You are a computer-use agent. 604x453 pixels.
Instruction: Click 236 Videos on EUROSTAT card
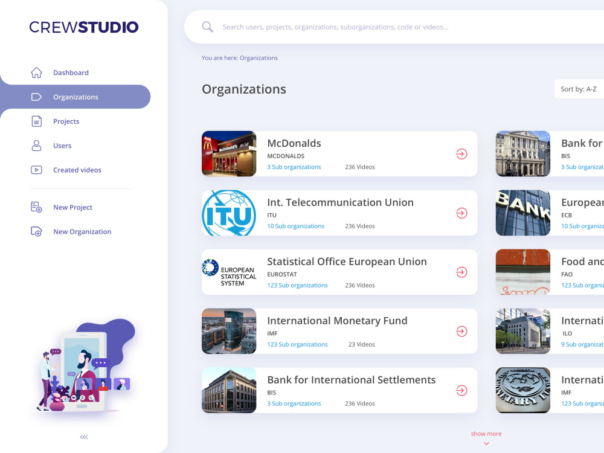coord(360,285)
